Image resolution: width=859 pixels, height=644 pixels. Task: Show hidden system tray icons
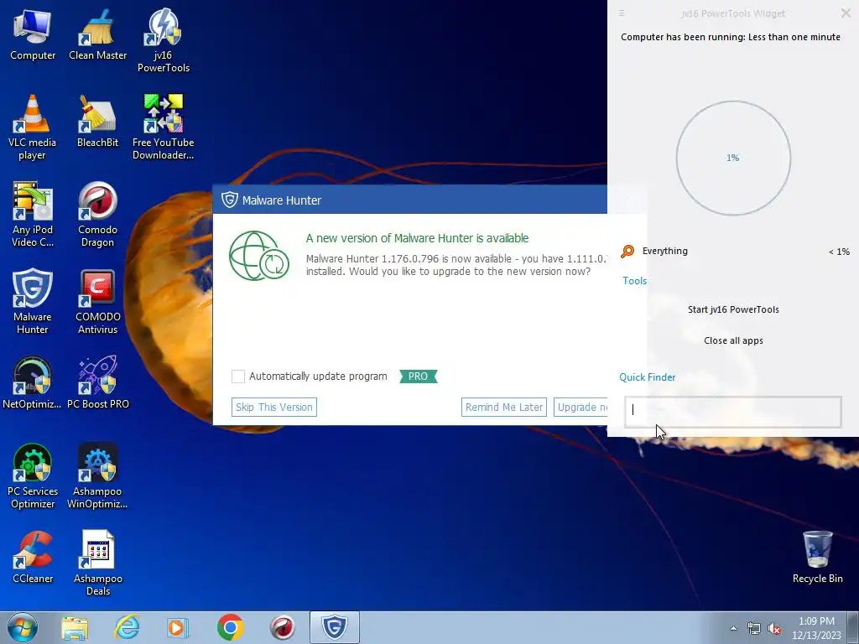(733, 629)
